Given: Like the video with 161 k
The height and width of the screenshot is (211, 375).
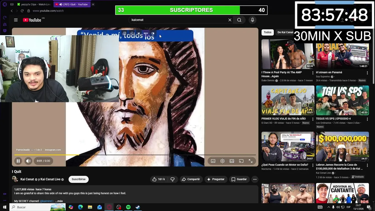Looking at the screenshot, I should (x=158, y=179).
